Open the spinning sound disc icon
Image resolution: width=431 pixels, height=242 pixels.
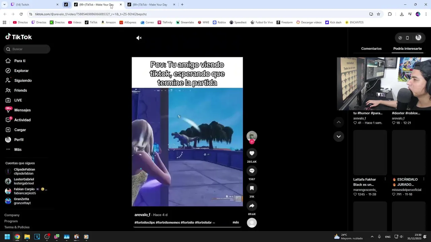tap(252, 223)
